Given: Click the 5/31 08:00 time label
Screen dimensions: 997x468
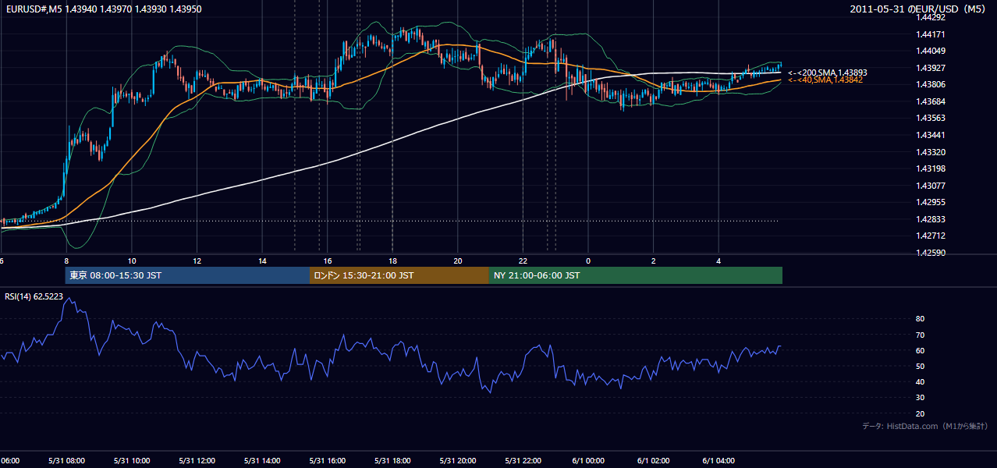Looking at the screenshot, I should pyautogui.click(x=66, y=461).
